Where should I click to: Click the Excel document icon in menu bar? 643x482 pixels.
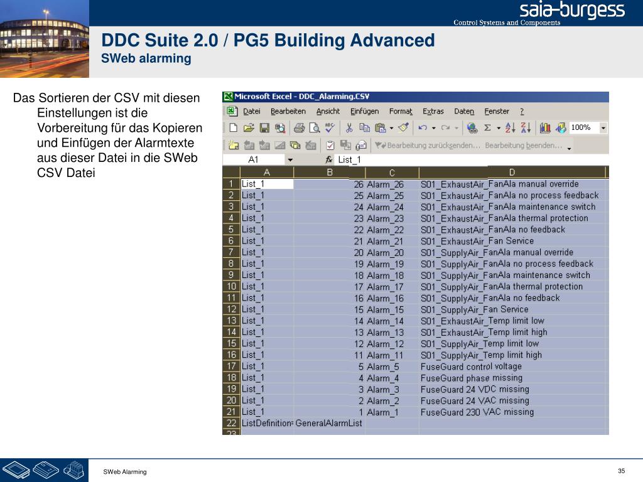(x=232, y=111)
